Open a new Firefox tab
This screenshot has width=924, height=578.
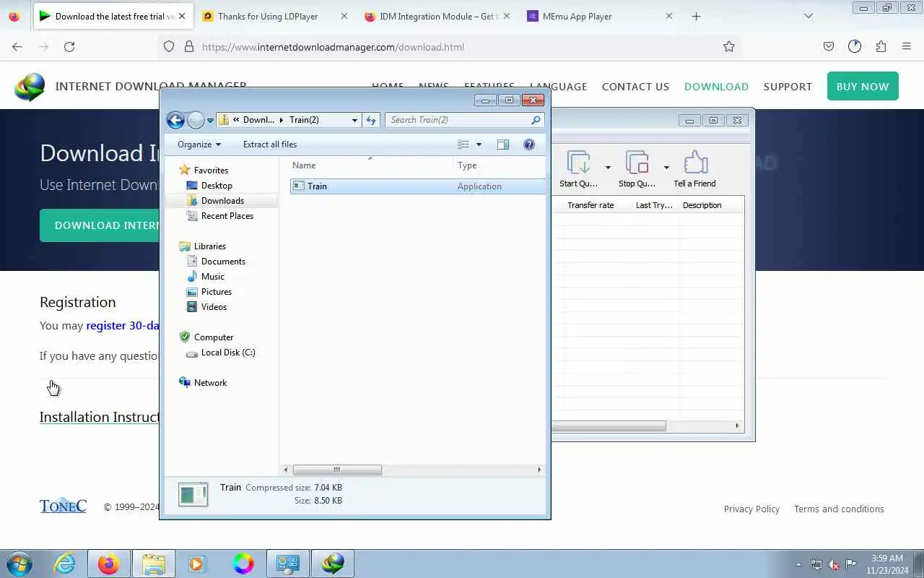(x=696, y=16)
